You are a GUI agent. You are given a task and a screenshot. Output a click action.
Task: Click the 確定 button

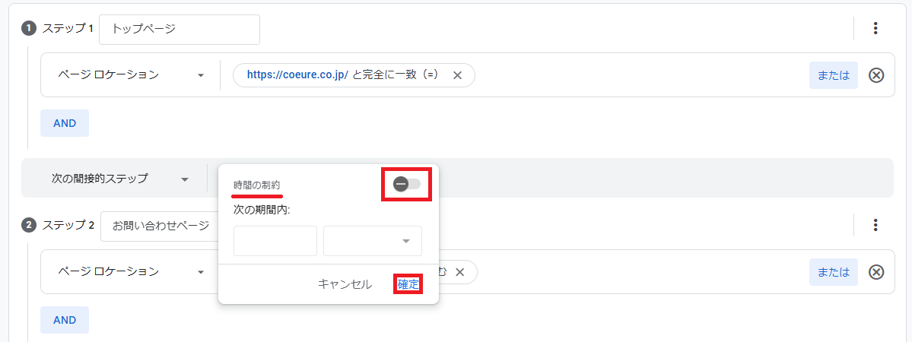tap(408, 284)
